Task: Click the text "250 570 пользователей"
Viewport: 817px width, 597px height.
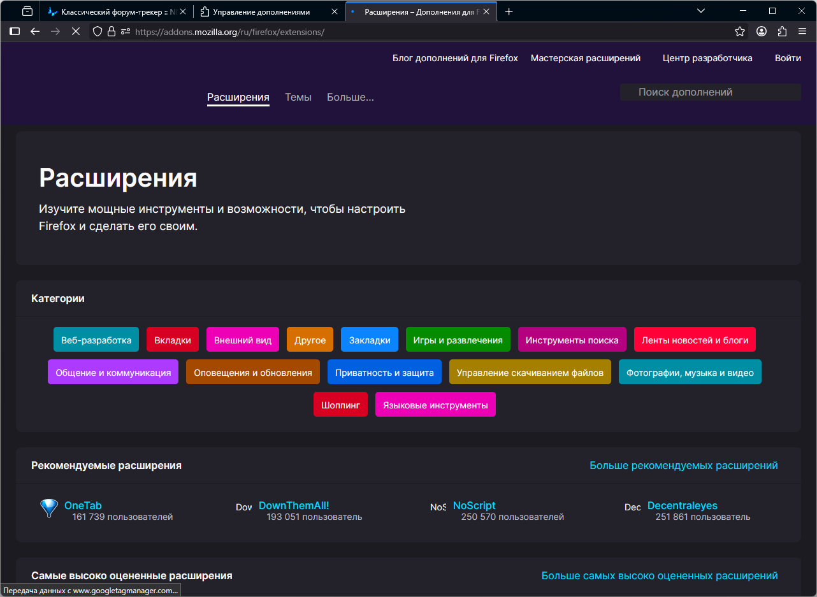Action: click(x=513, y=517)
